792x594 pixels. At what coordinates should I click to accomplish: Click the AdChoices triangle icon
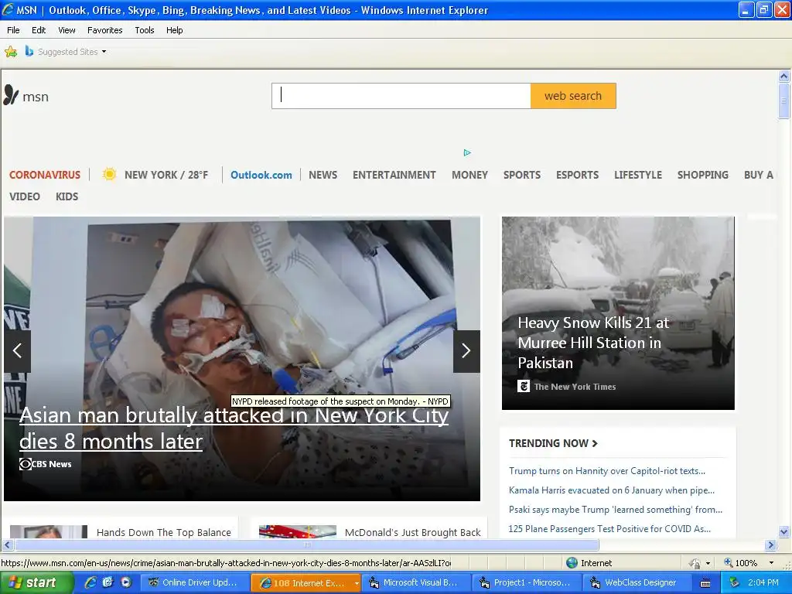point(467,152)
